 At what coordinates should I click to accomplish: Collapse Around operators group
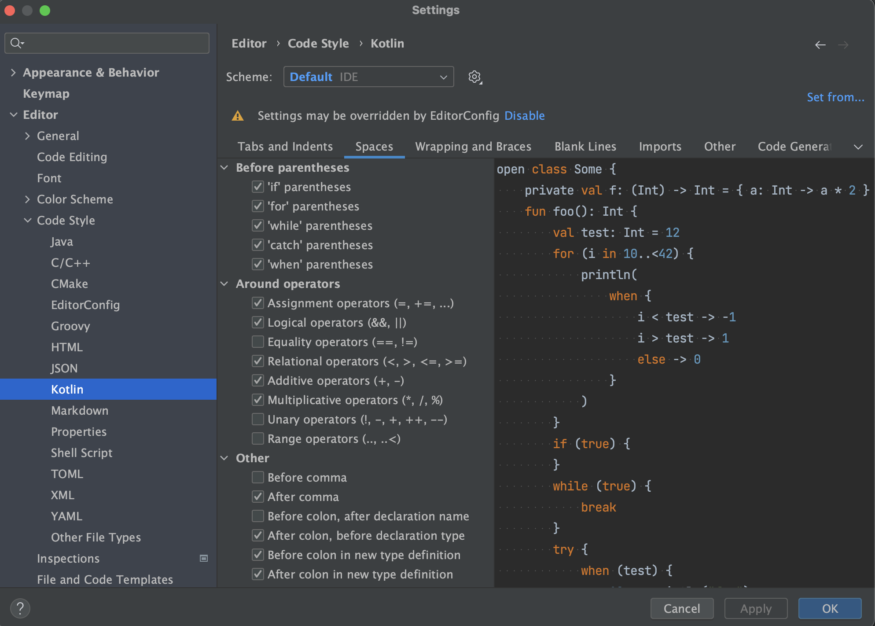224,284
